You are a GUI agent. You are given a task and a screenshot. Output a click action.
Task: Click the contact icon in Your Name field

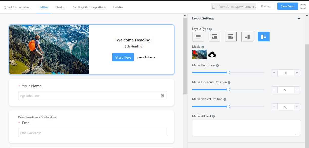click(162, 96)
